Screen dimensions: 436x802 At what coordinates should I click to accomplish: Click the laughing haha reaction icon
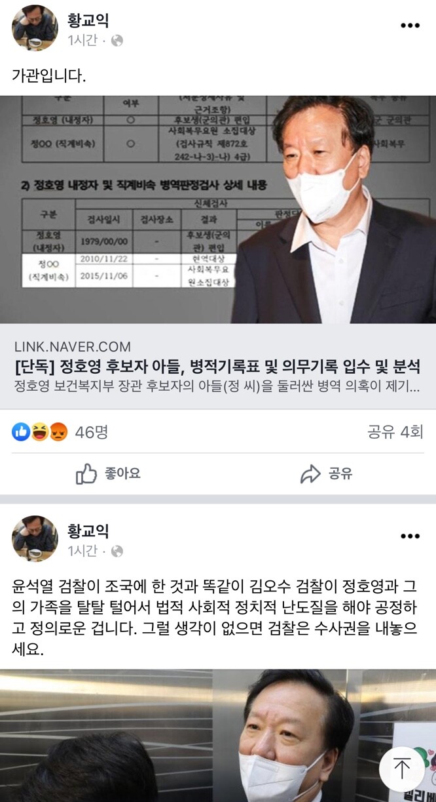coord(40,431)
